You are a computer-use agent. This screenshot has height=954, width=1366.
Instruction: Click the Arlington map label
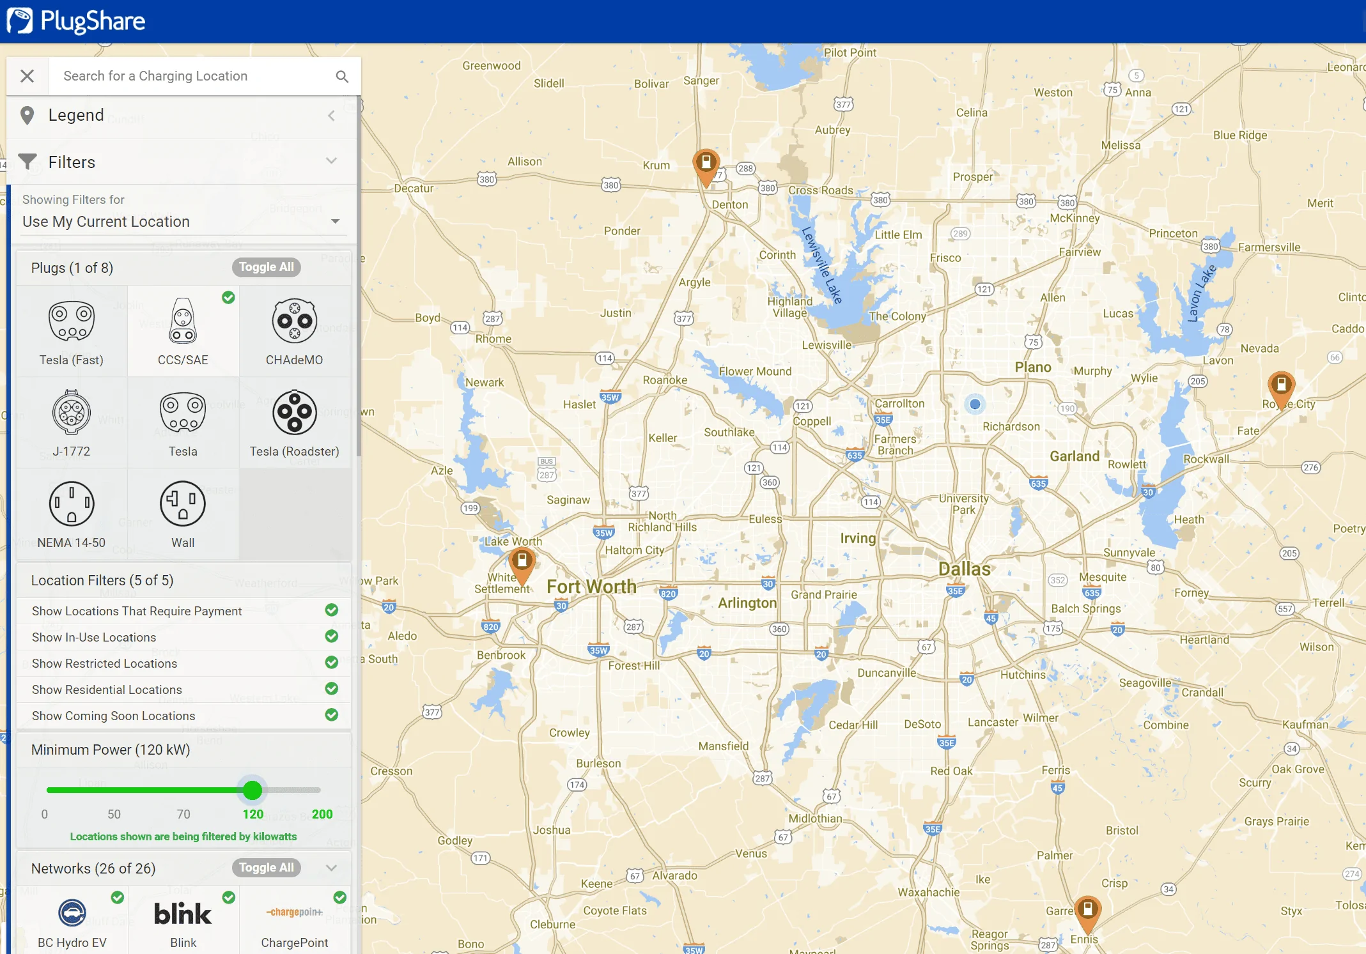pyautogui.click(x=747, y=603)
